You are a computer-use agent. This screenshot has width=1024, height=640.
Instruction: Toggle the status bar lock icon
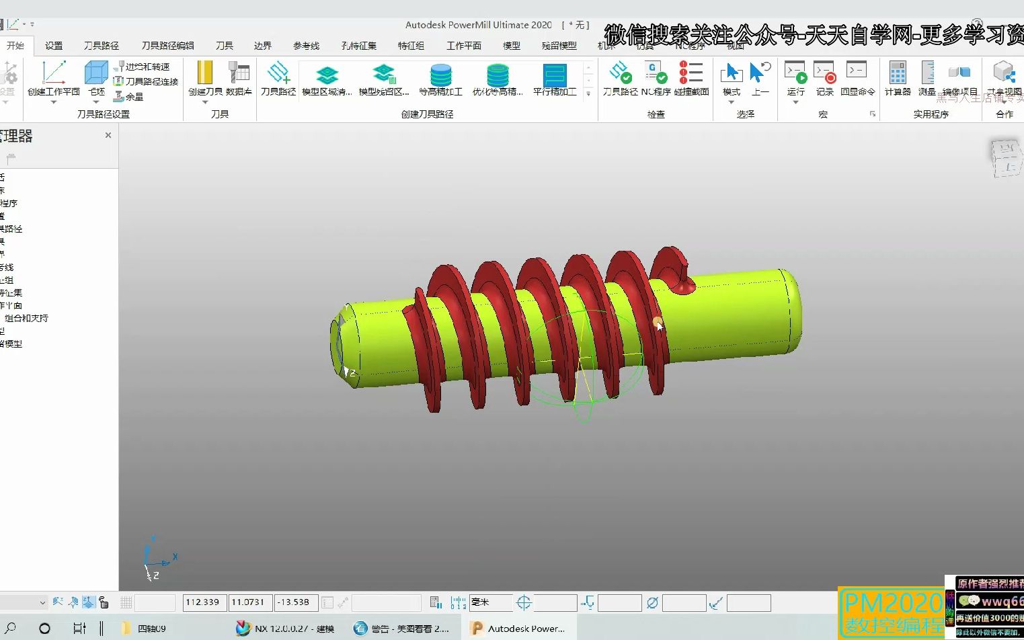[104, 602]
